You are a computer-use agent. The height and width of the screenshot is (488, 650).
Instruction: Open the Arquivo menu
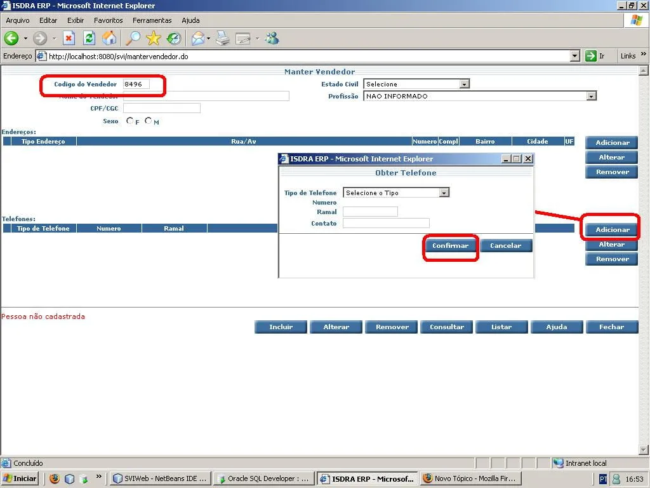pyautogui.click(x=17, y=20)
